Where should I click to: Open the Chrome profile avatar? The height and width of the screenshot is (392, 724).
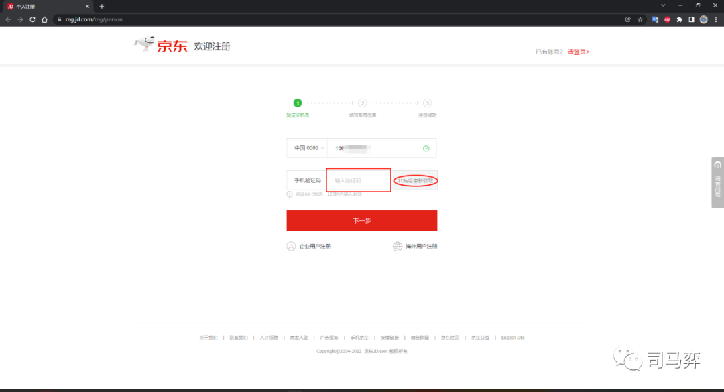click(703, 20)
